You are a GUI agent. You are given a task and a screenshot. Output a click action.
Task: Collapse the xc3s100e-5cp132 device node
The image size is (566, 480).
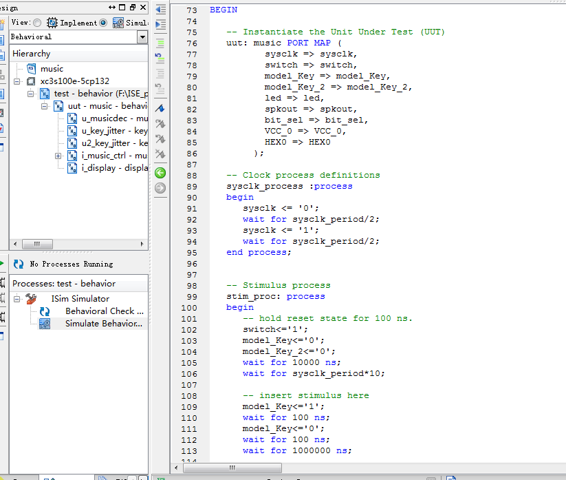17,81
